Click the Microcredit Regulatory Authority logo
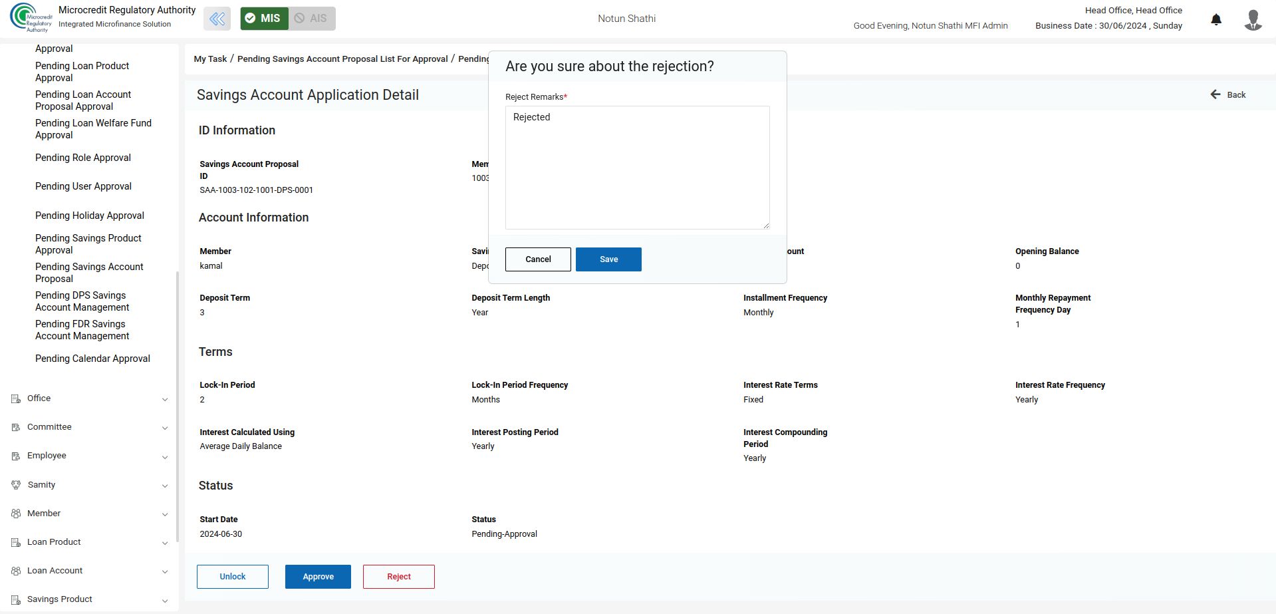Viewport: 1276px width, 614px height. pos(30,18)
